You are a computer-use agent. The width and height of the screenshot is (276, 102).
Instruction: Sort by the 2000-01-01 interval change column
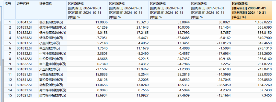(x=252, y=10)
